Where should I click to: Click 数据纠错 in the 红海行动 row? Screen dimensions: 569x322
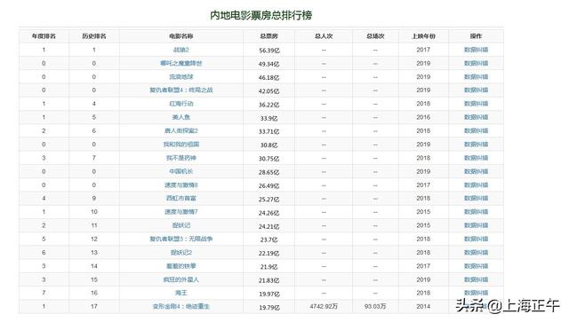click(476, 104)
